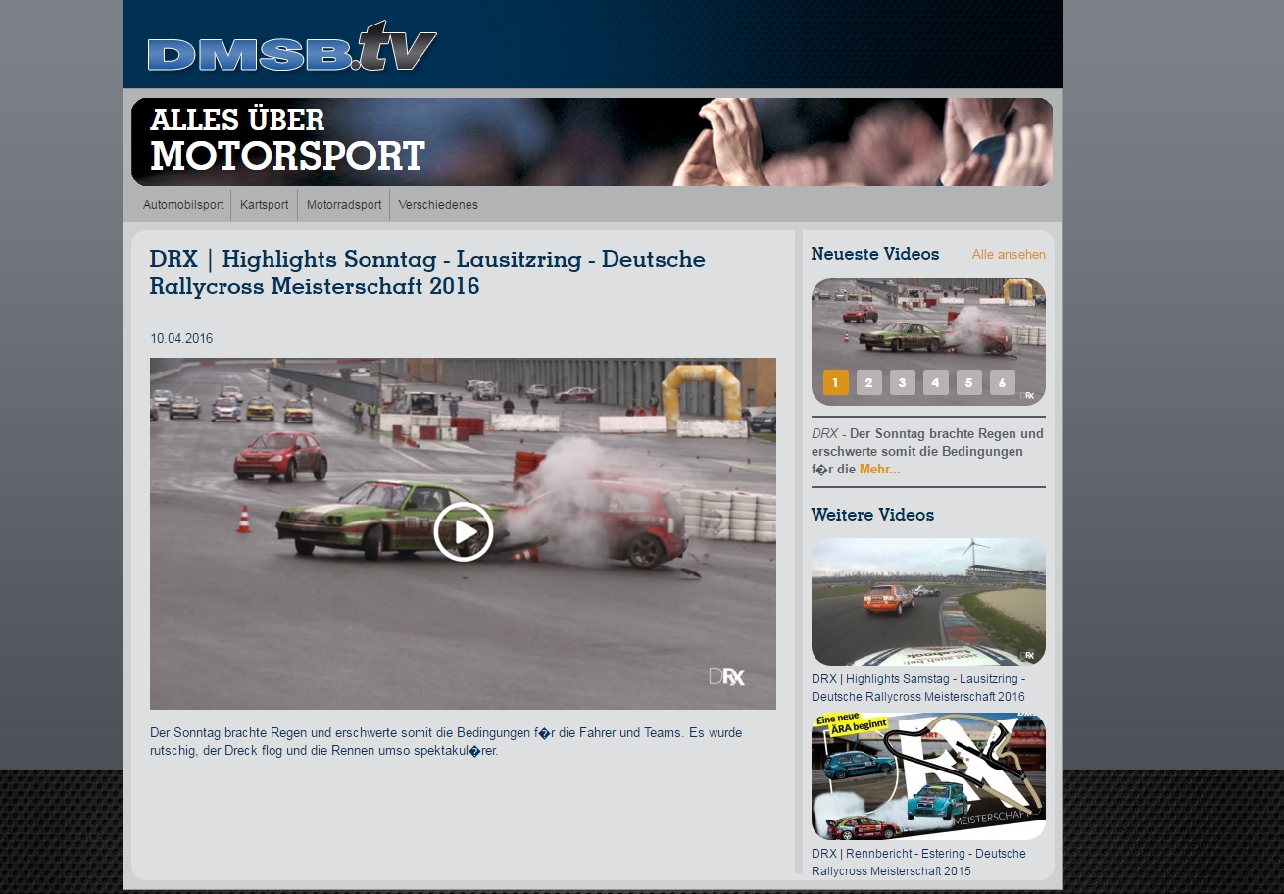Click the 'Mehr...' link in description
This screenshot has height=894, width=1284.
(879, 470)
